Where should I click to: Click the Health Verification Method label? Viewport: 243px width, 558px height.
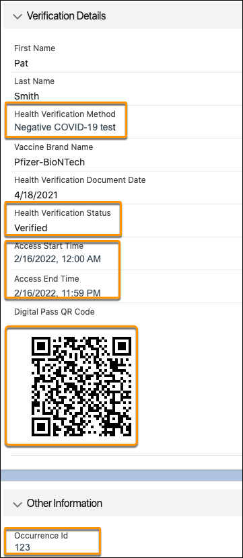click(65, 114)
